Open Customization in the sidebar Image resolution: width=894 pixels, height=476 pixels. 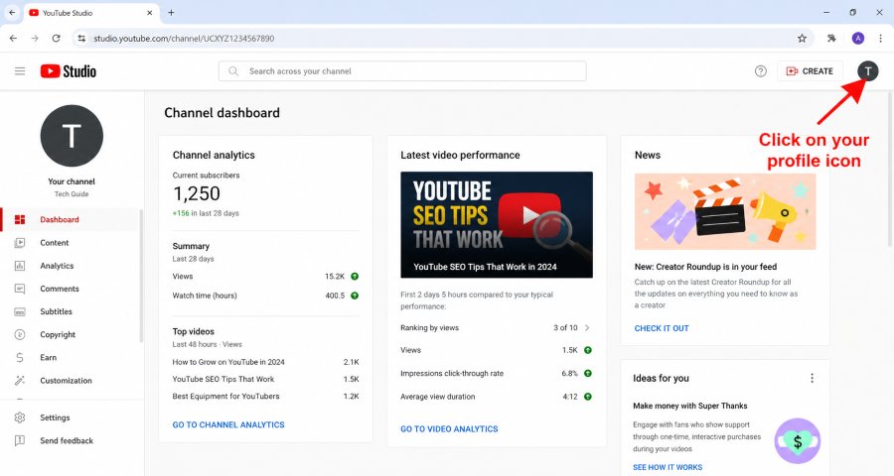70,381
